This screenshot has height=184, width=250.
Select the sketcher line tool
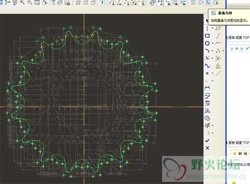coord(207,28)
